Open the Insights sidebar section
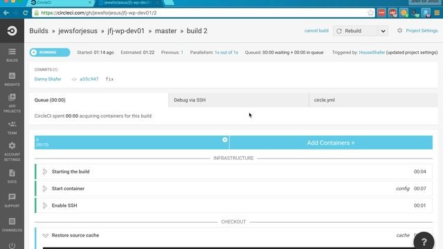 coord(12,79)
